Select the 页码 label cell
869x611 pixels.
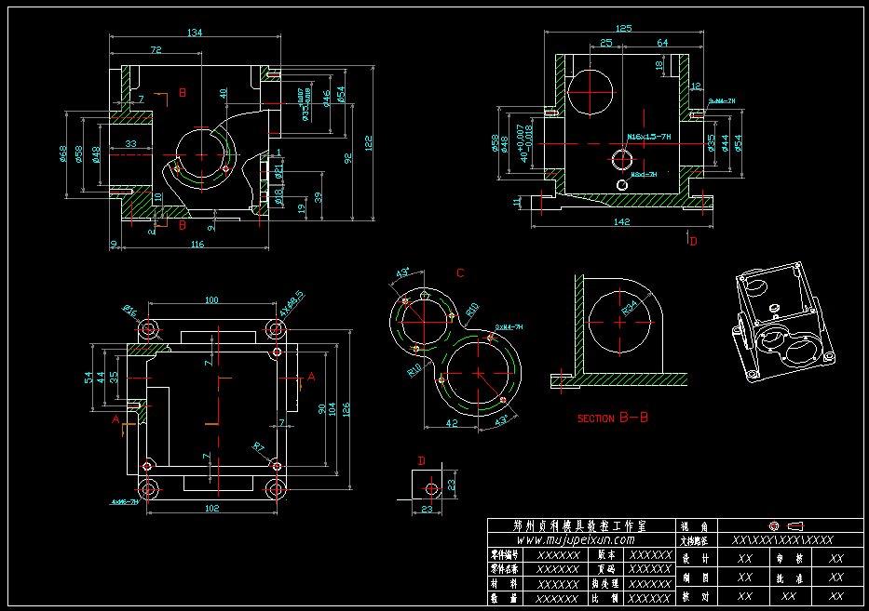pos(605,569)
